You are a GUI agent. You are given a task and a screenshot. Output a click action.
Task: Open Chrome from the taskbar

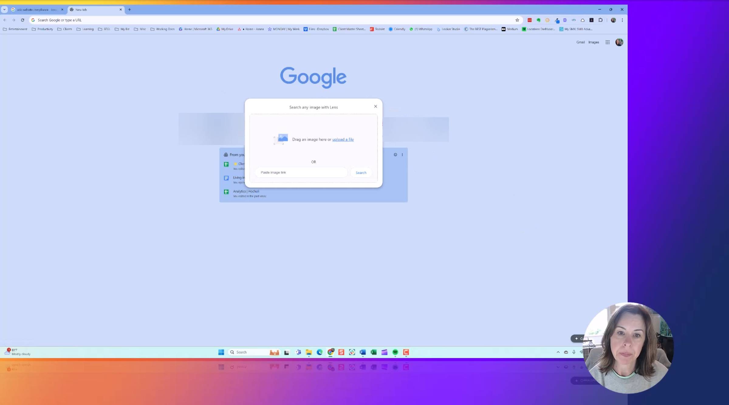click(330, 352)
